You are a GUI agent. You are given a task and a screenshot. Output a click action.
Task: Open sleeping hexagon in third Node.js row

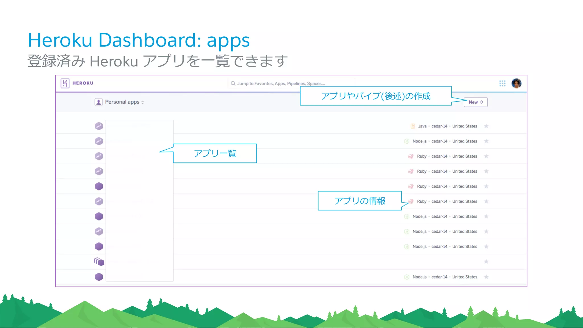(x=99, y=232)
